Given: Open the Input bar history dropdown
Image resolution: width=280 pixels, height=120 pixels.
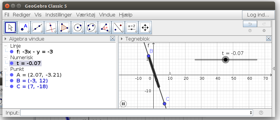Looking at the screenshot, I should [251, 113].
